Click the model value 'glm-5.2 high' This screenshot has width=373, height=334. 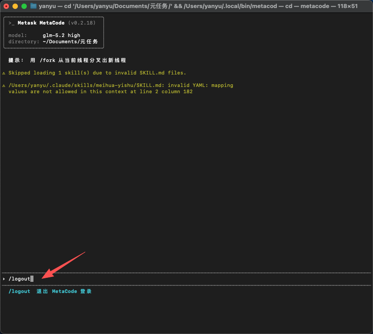point(62,35)
